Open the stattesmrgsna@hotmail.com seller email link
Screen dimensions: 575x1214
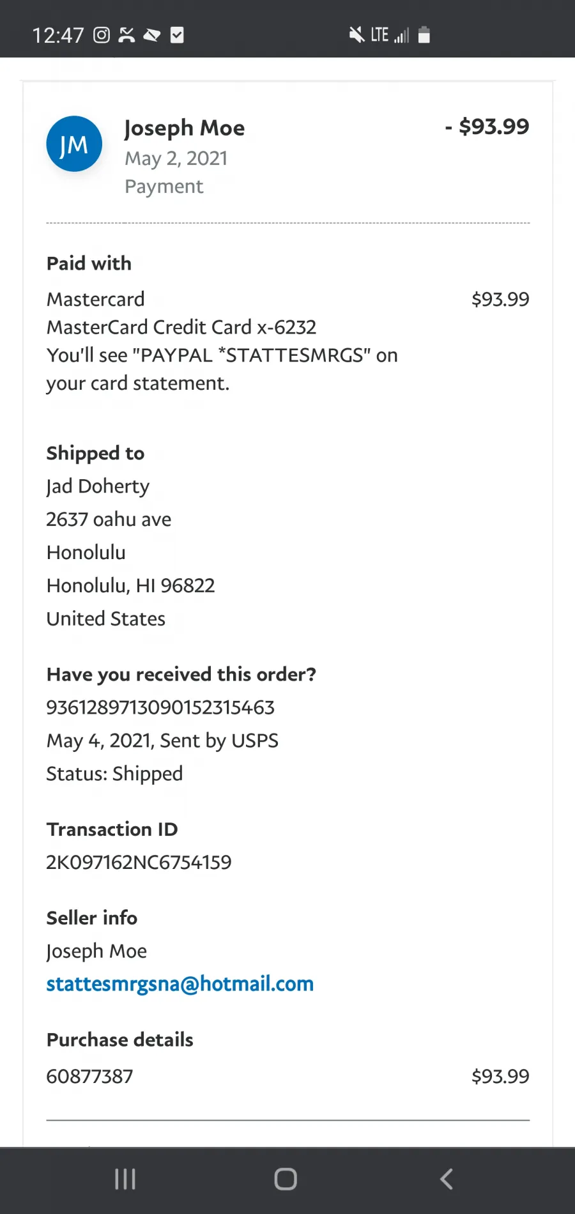(180, 984)
